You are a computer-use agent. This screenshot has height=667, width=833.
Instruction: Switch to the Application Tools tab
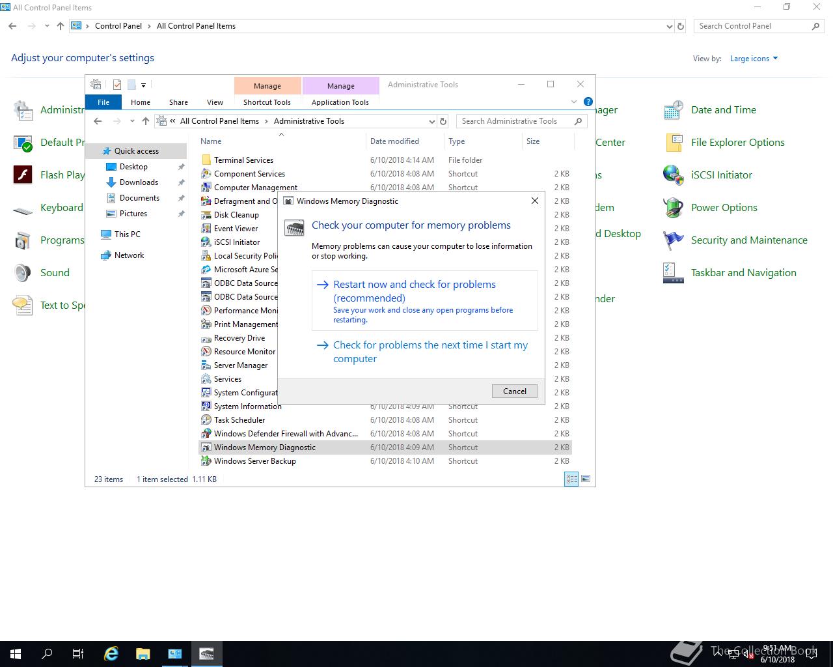click(340, 102)
